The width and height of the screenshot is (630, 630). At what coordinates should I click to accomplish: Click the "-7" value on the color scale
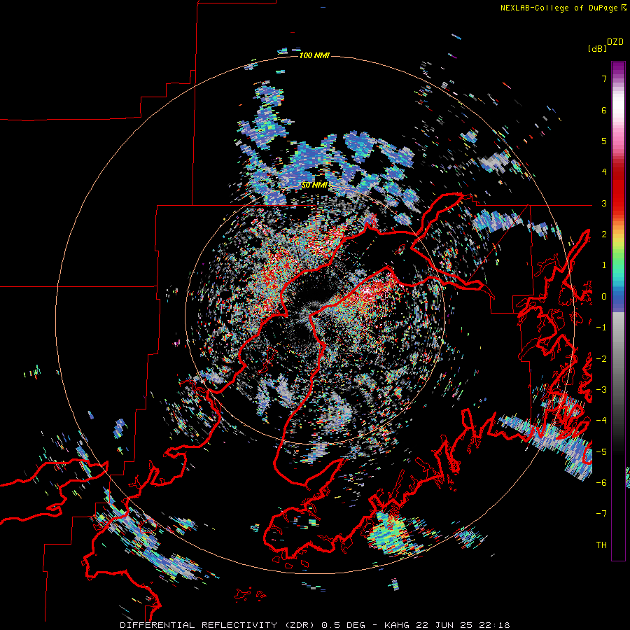click(x=601, y=514)
